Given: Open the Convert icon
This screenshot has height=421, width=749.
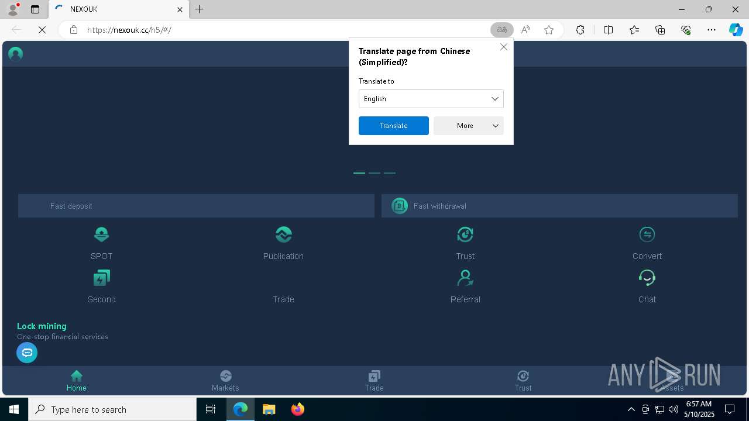Looking at the screenshot, I should (647, 234).
